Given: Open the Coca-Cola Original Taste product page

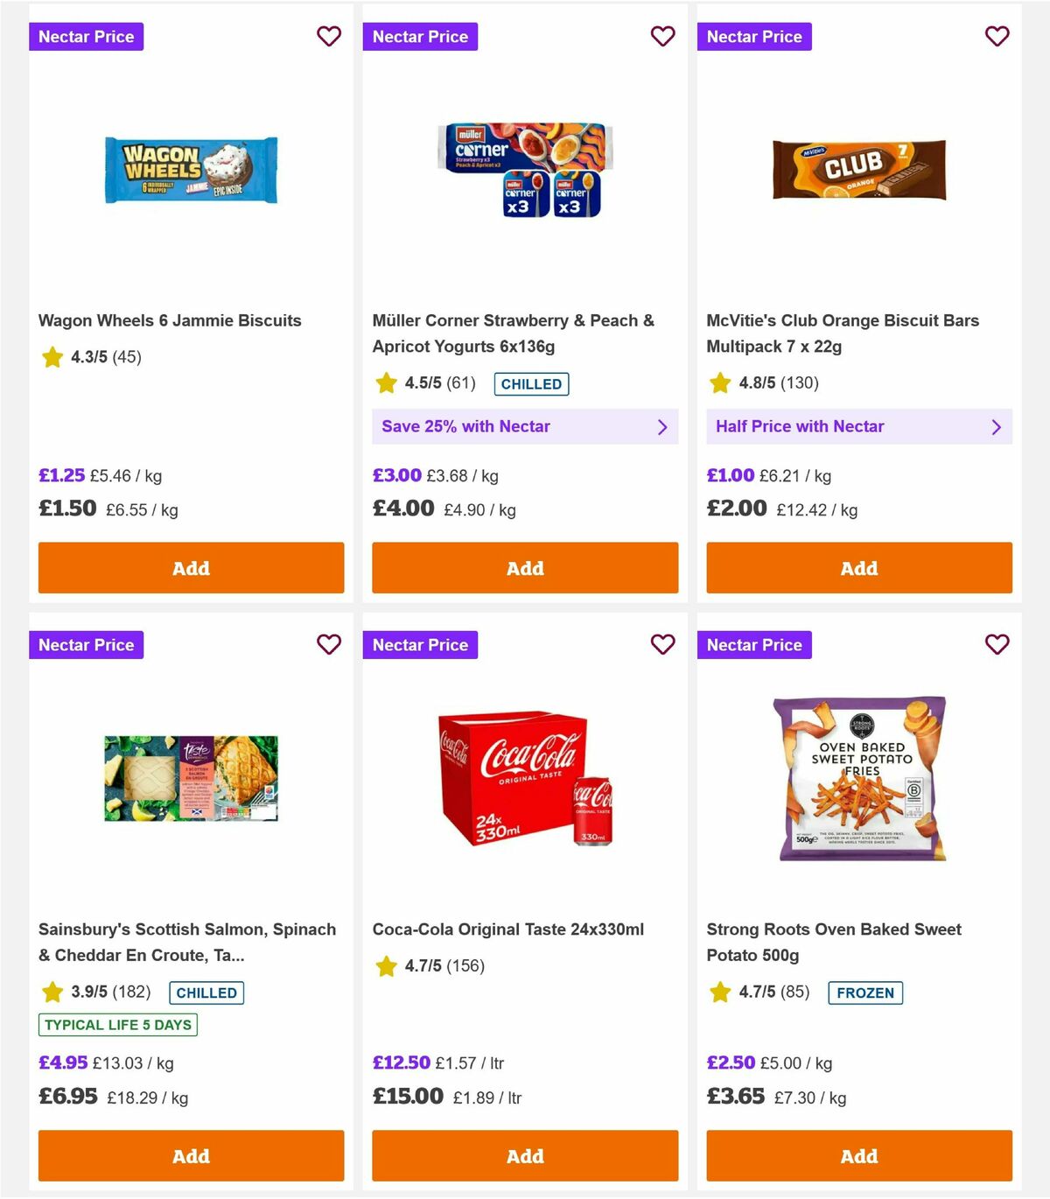Looking at the screenshot, I should click(508, 929).
